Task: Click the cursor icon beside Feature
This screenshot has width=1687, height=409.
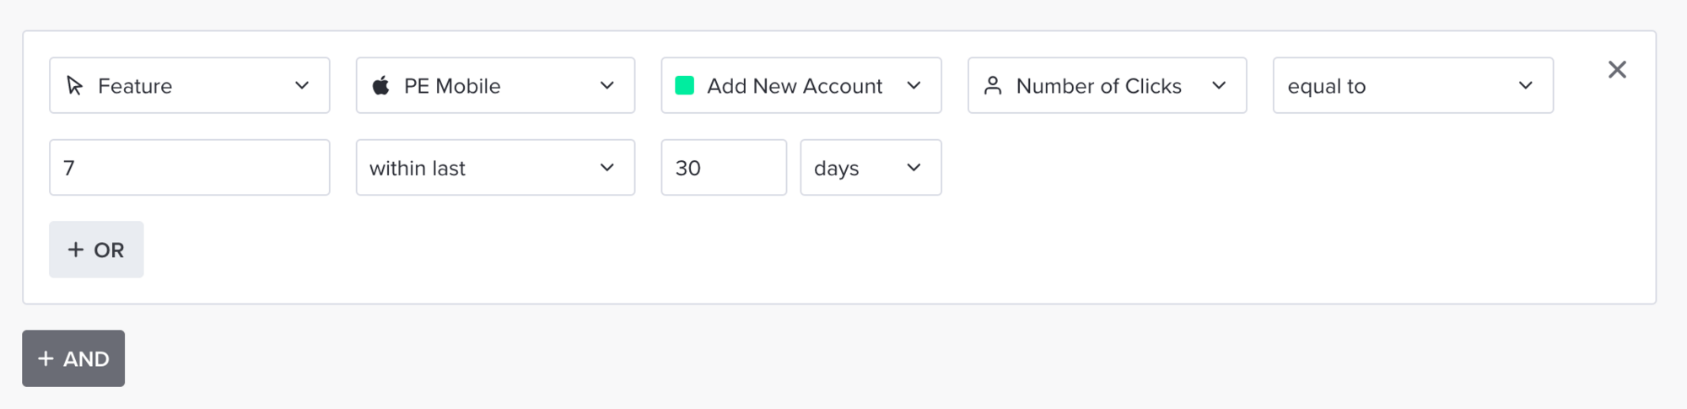Action: coord(75,85)
